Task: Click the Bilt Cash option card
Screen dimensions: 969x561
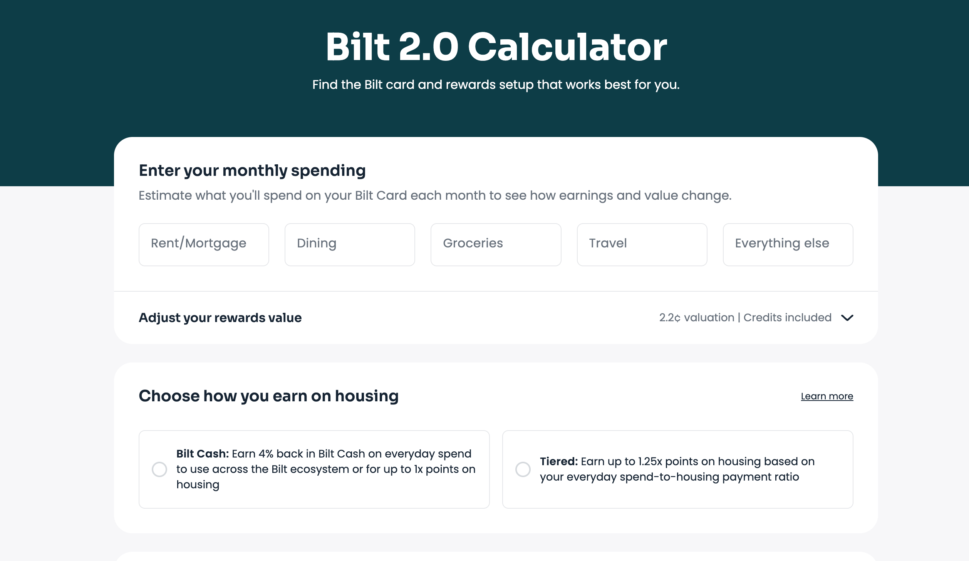Action: pyautogui.click(x=314, y=469)
